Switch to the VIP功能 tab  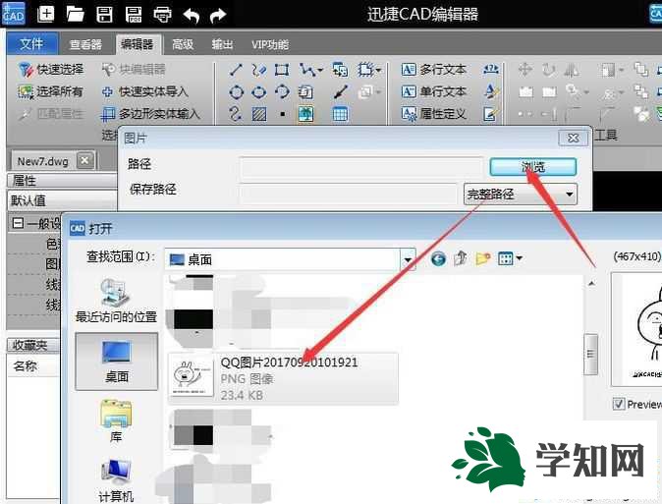pos(270,44)
